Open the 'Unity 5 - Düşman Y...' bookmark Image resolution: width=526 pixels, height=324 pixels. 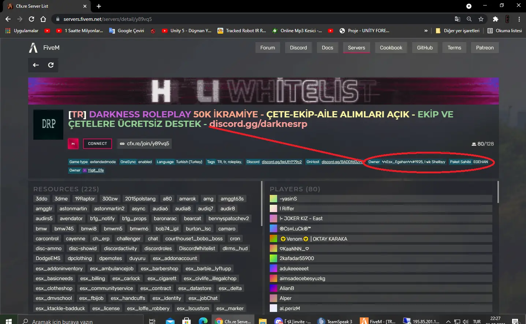(x=187, y=31)
